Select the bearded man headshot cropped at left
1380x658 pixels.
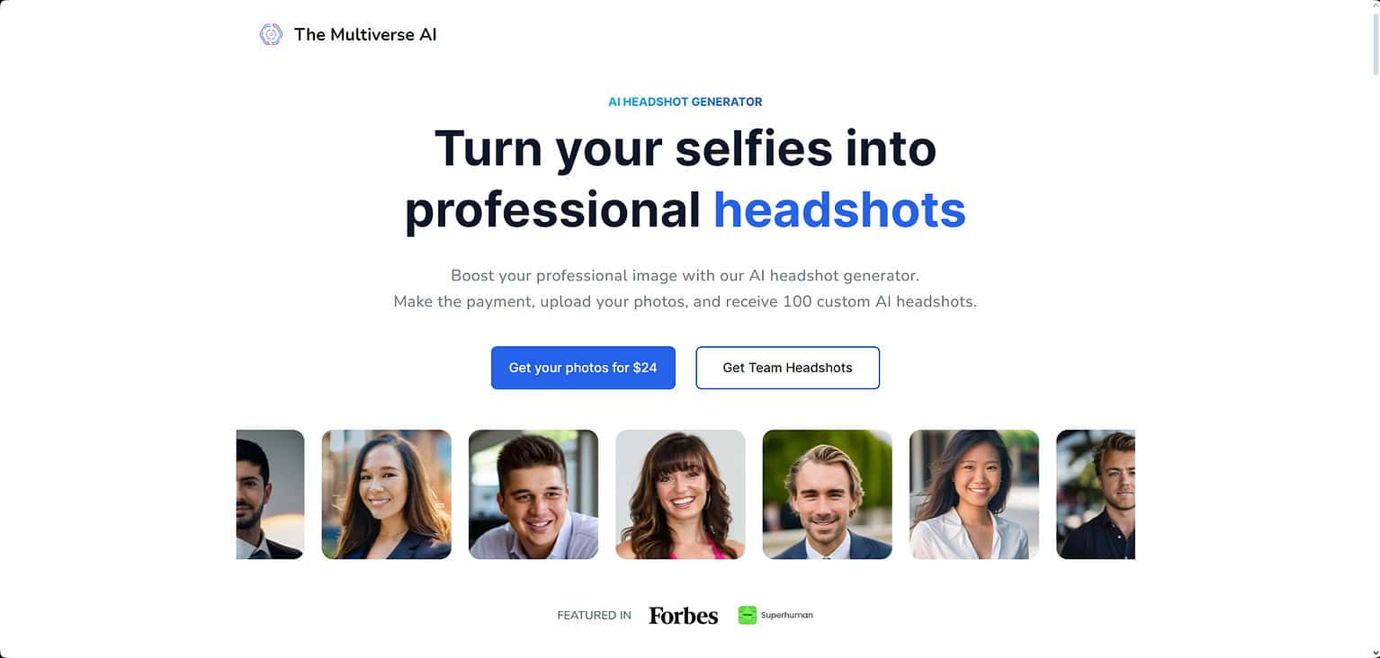pyautogui.click(x=270, y=494)
